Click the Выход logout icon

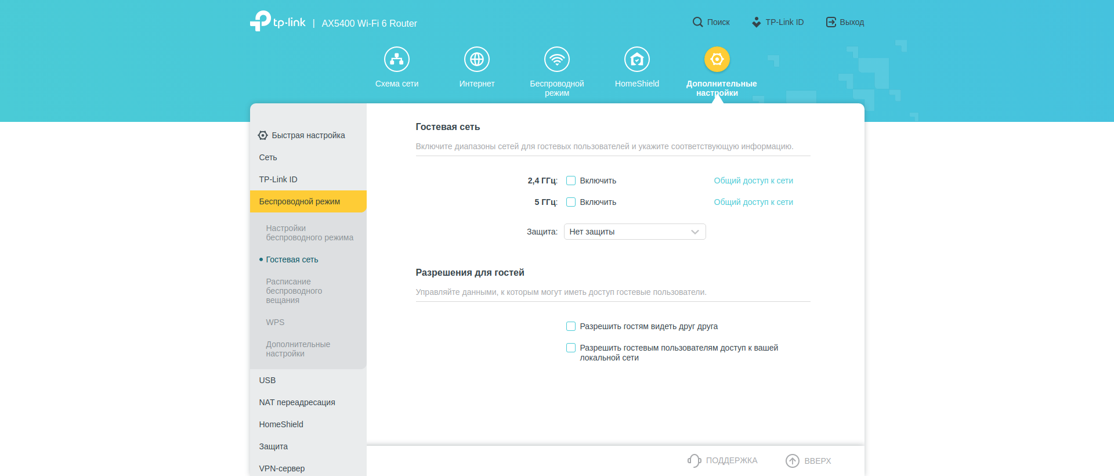831,22
